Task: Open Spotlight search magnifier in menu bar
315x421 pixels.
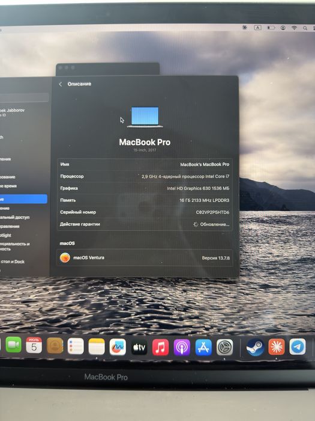Action: pos(305,28)
